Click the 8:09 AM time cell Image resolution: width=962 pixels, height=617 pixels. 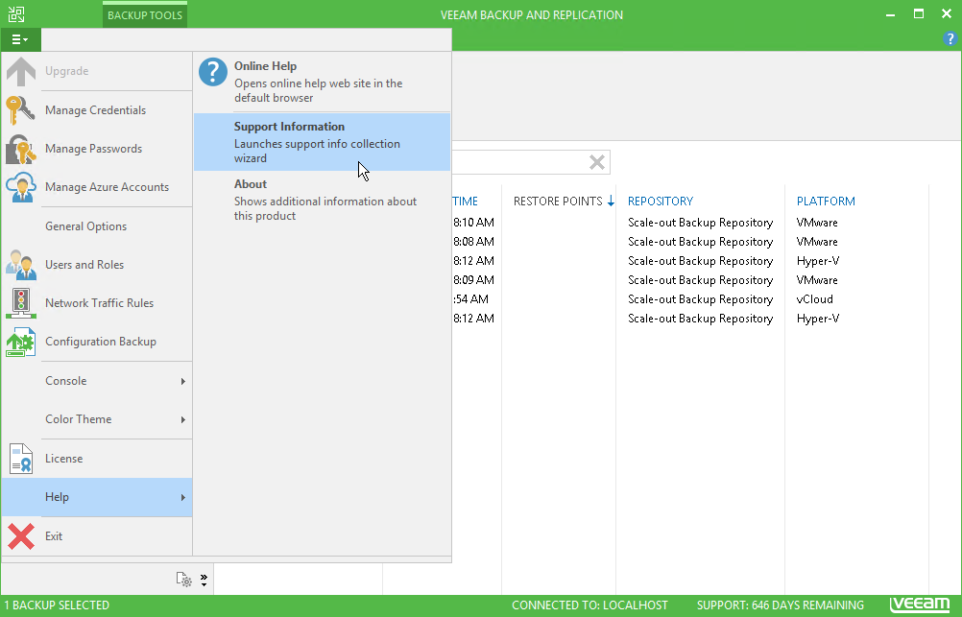pos(473,280)
